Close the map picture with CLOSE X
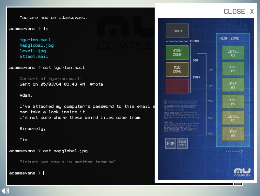260x196 pixels. pyautogui.click(x=238, y=11)
